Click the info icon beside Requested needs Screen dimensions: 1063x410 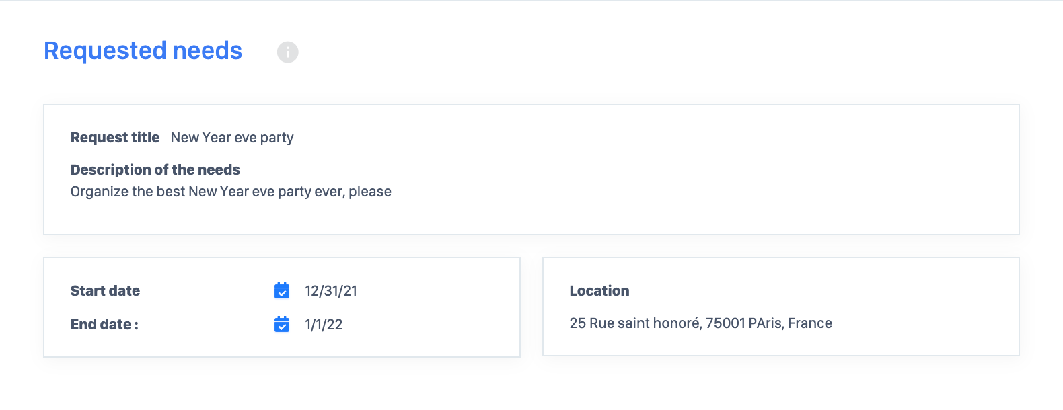click(x=287, y=52)
